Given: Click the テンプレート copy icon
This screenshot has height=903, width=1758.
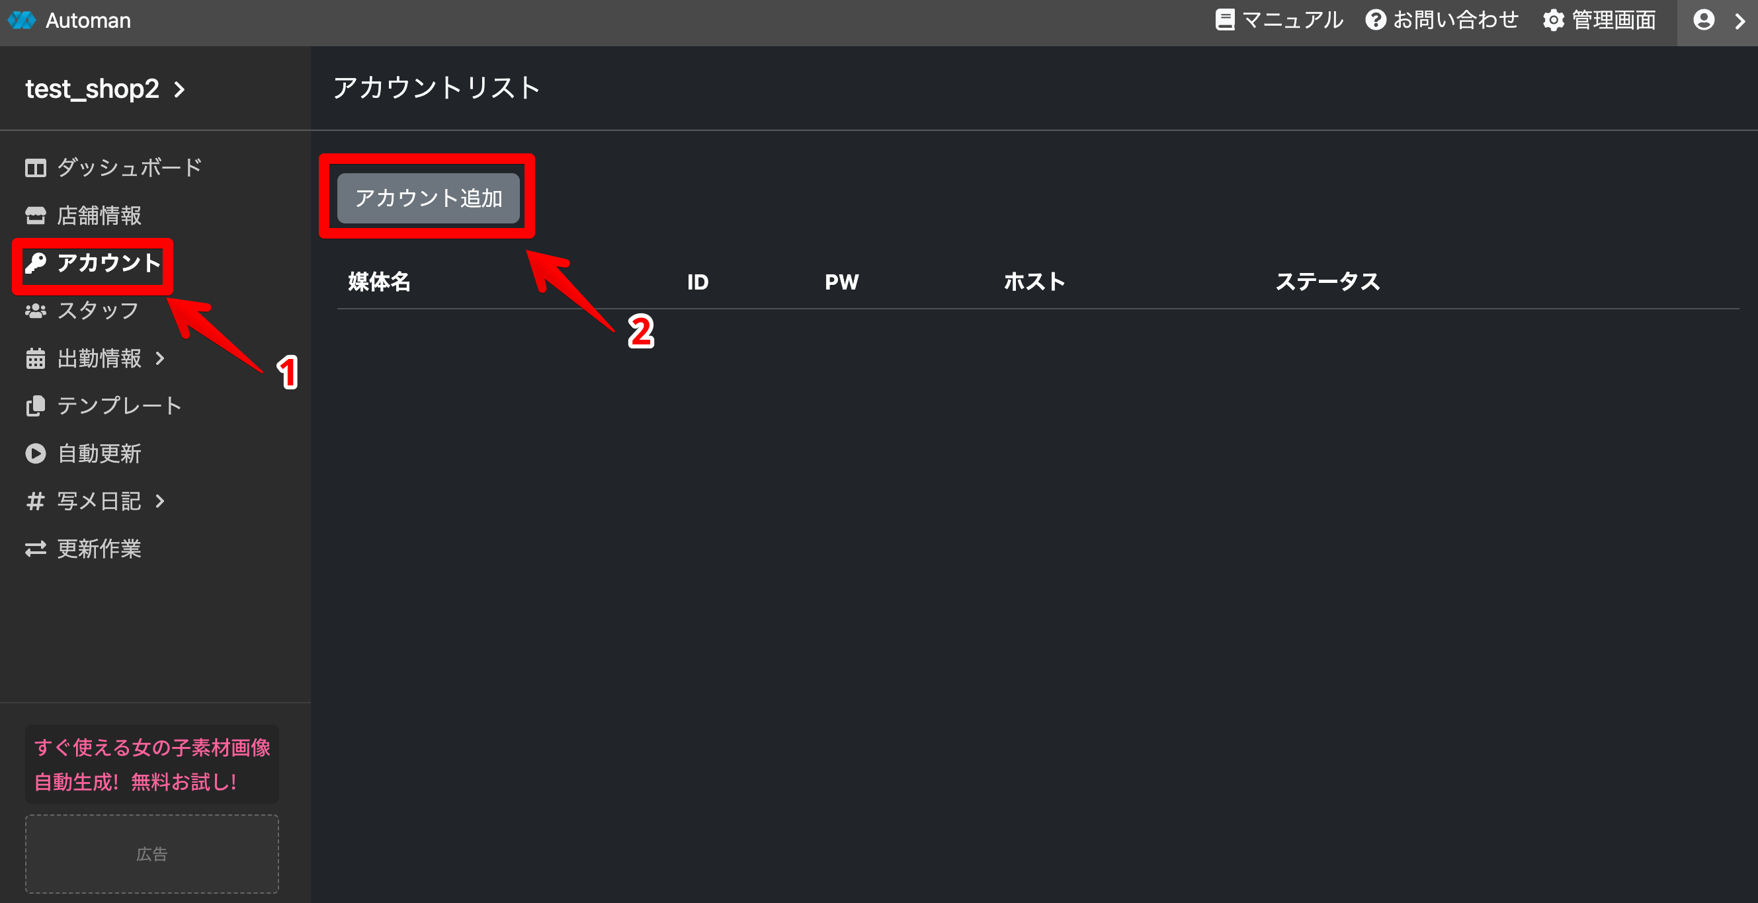Looking at the screenshot, I should (x=36, y=406).
